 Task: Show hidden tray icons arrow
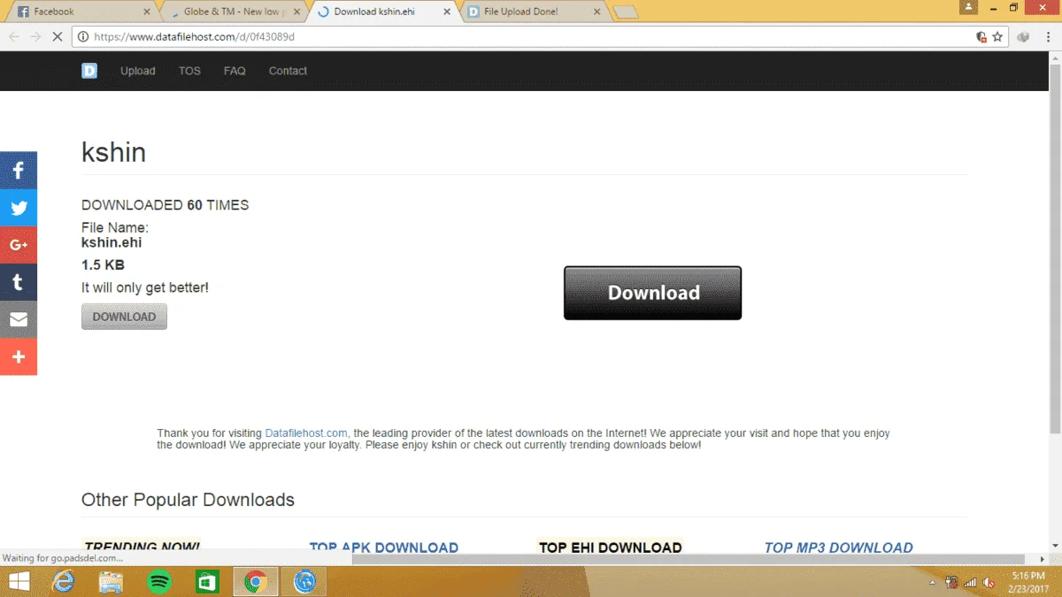[x=932, y=583]
